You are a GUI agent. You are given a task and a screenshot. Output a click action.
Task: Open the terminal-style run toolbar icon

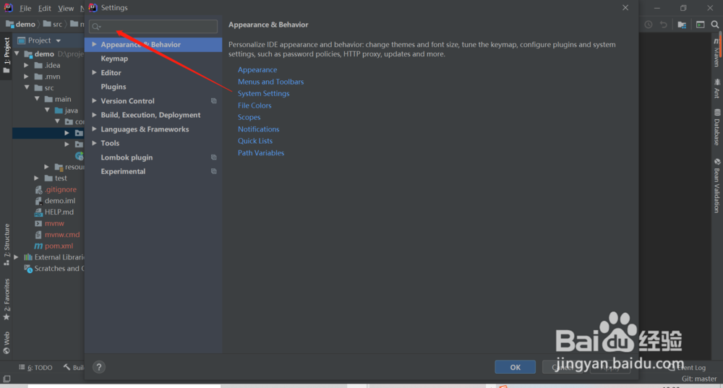click(x=700, y=25)
